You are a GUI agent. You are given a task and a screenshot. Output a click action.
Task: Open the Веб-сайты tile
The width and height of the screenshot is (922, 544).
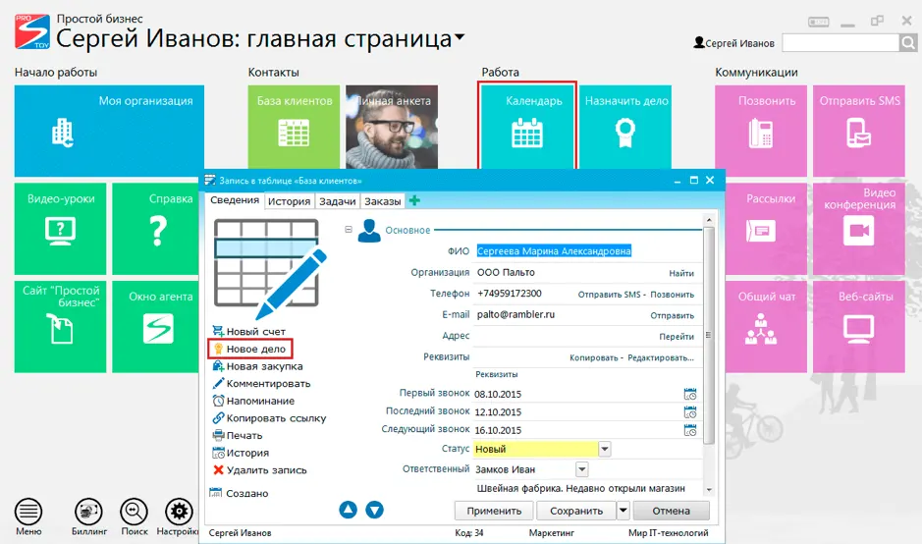(859, 326)
